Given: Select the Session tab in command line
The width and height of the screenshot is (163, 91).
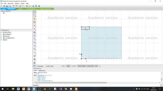Looking at the screenshot, I should (35, 71).
